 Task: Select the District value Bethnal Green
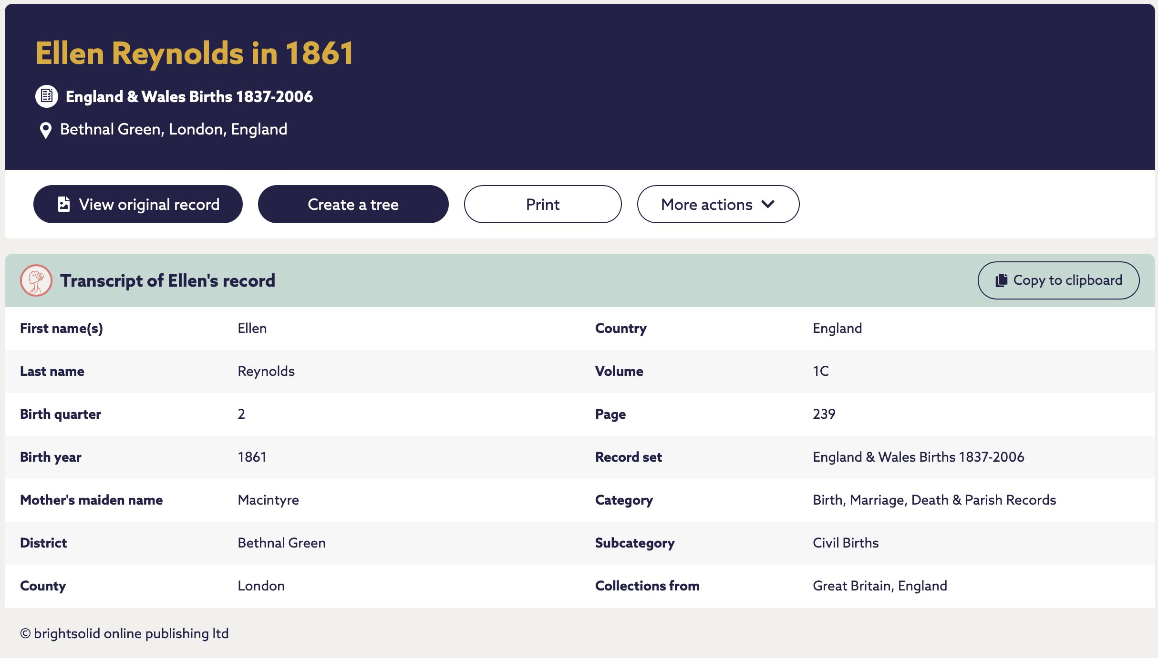point(281,543)
